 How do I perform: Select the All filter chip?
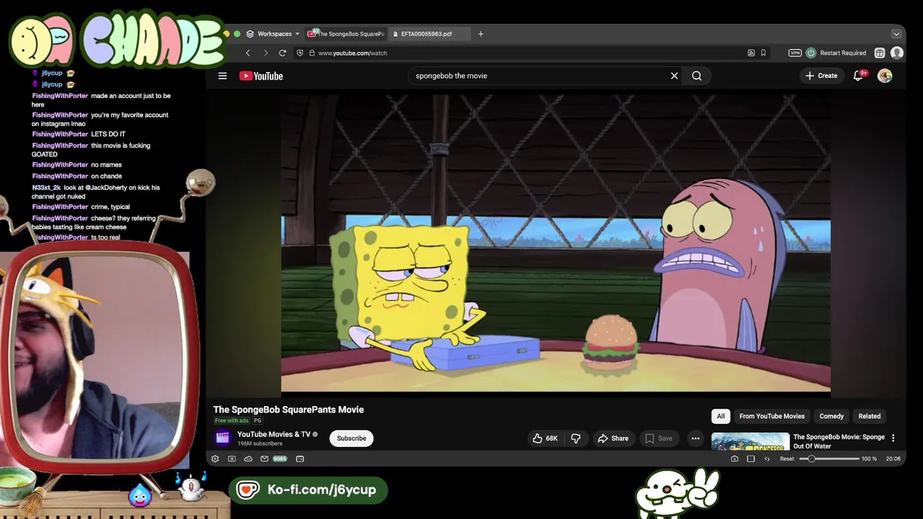coord(720,416)
